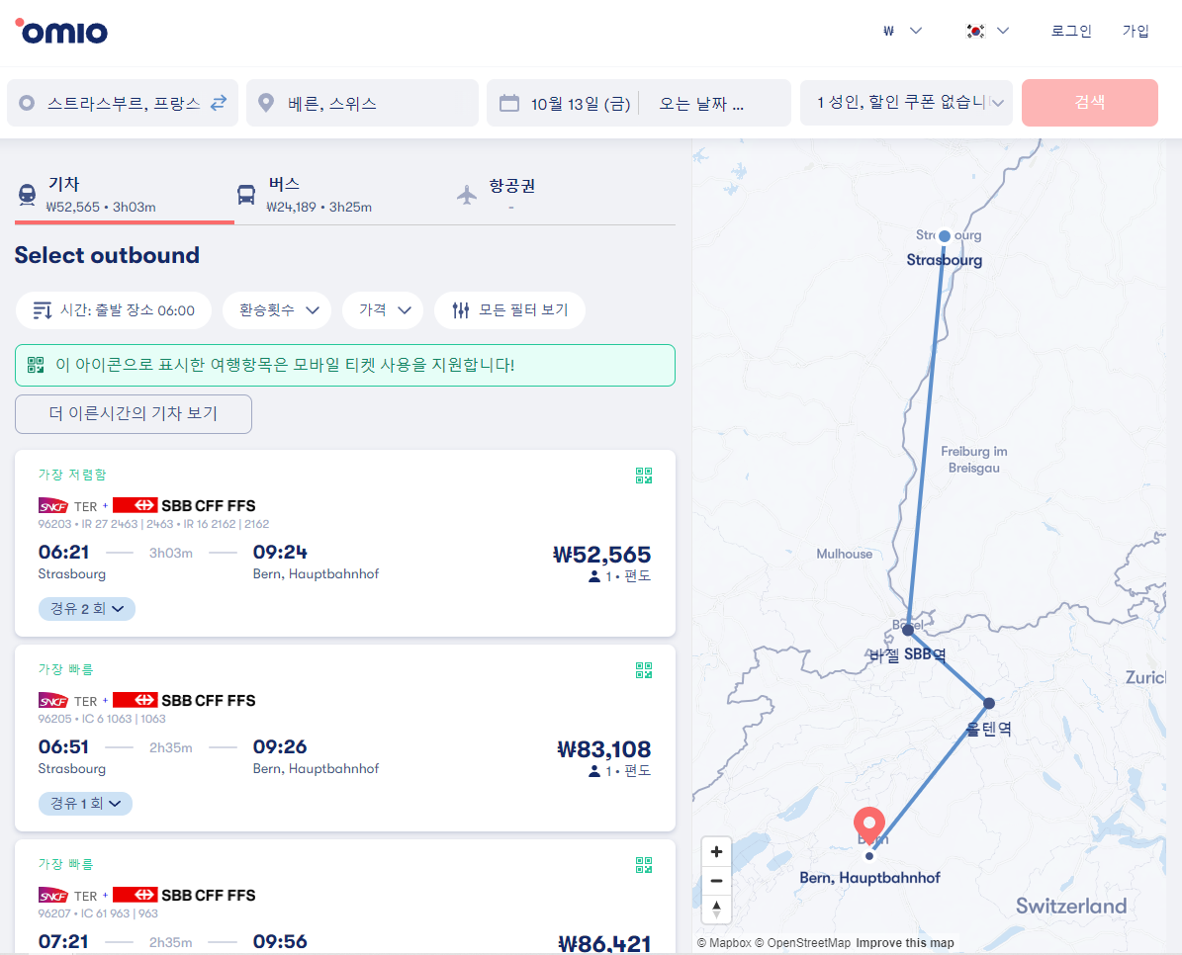Select the ₩52,565 trip at 06:21
This screenshot has width=1182, height=955.
[345, 543]
